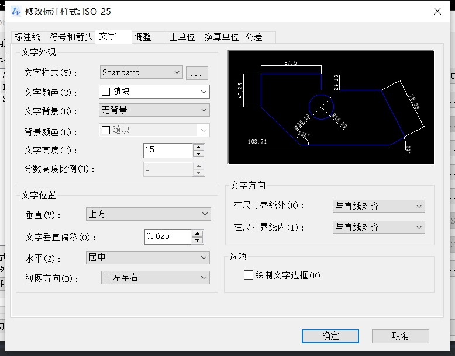Click into the 文字高度 input field
This screenshot has width=455, height=356.
pyautogui.click(x=167, y=150)
